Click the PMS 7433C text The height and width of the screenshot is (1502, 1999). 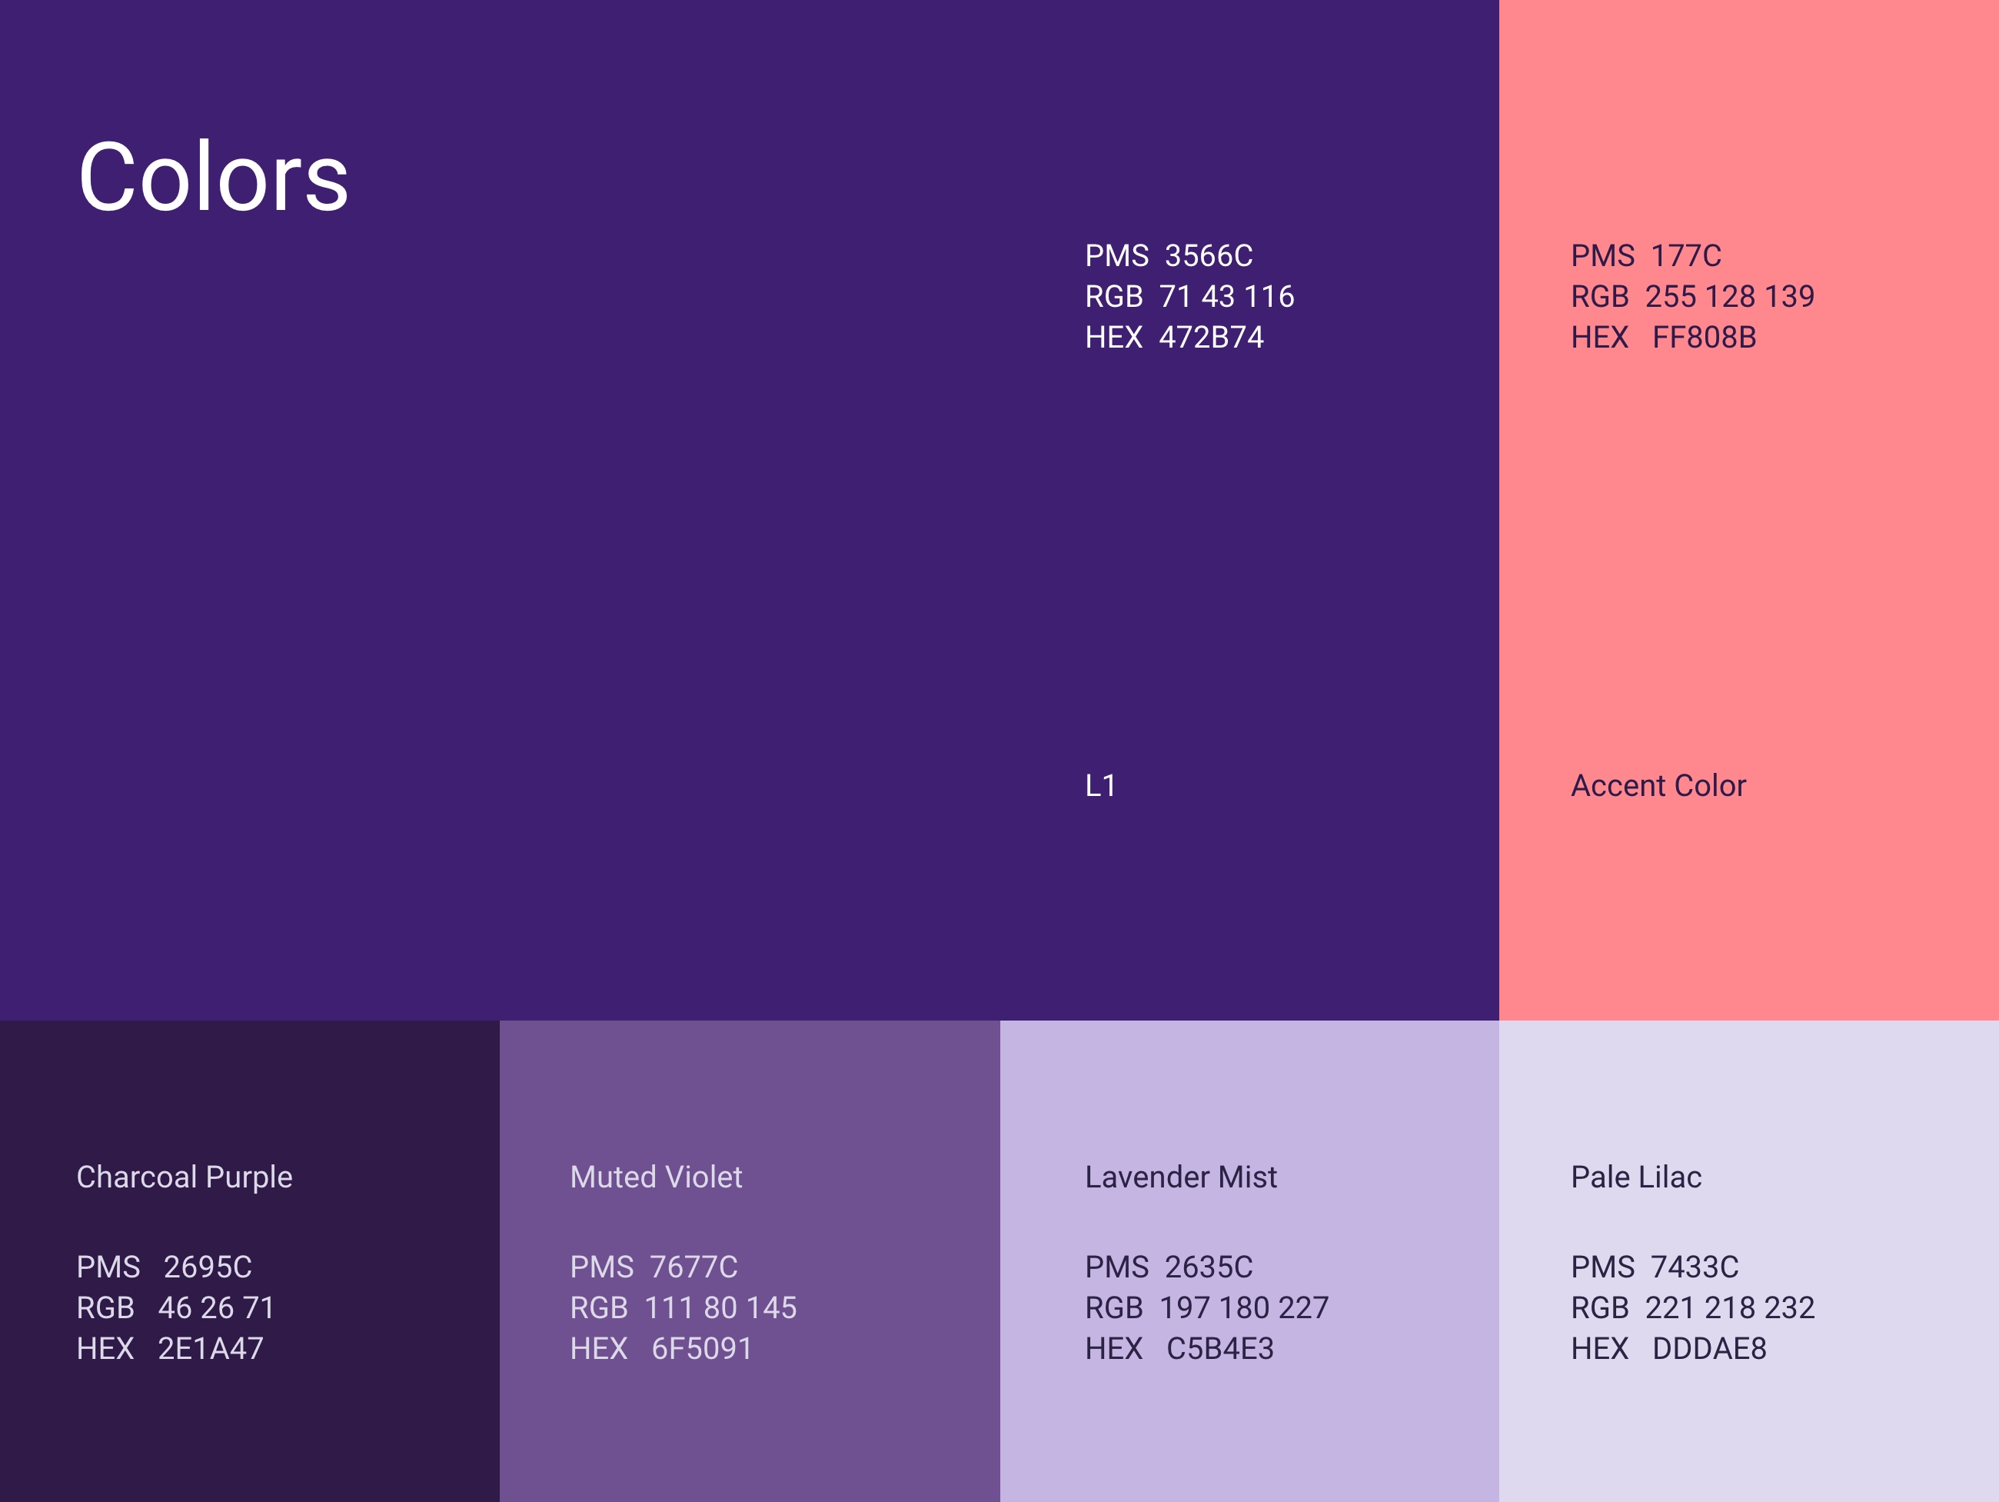click(x=1654, y=1267)
